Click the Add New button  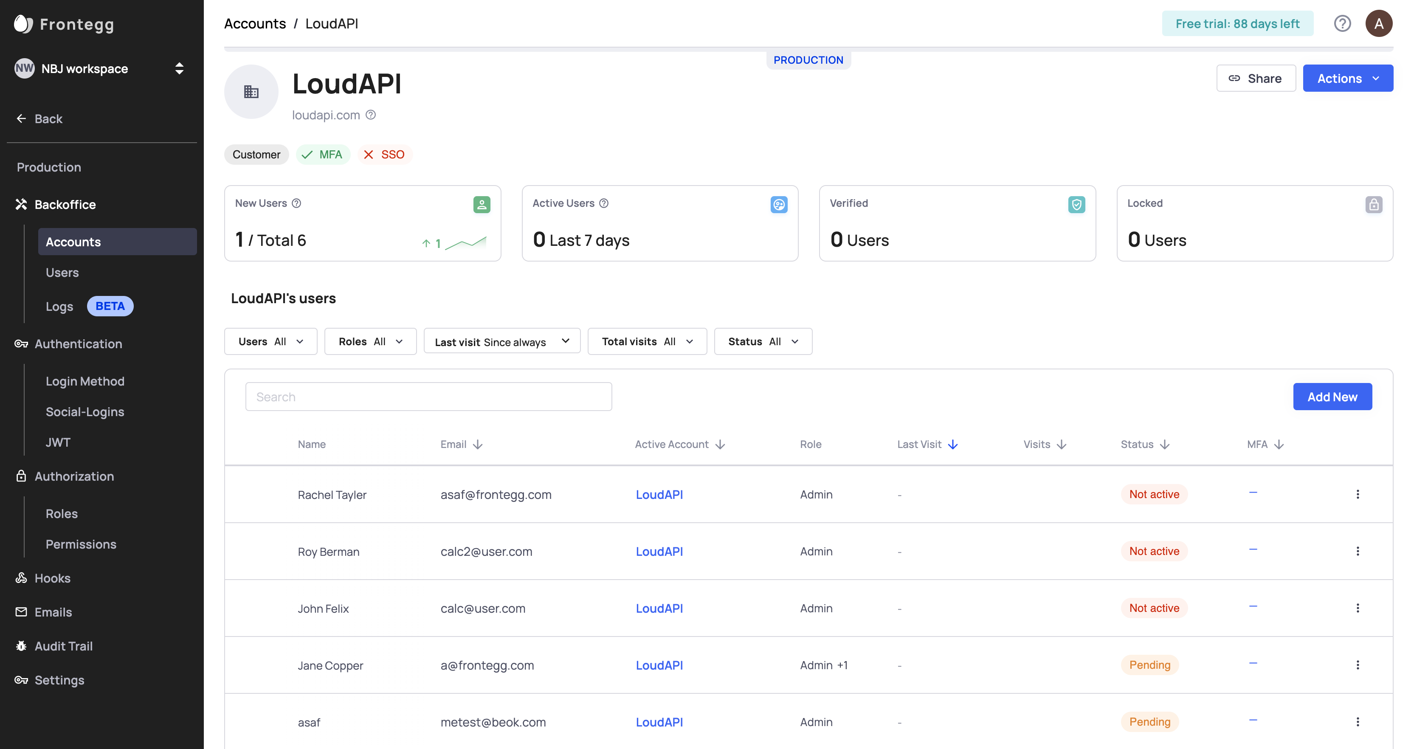coord(1332,397)
